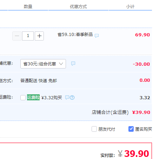Image resolution: width=153 pixels, height=159 pixels.
Task: Click the 实付款 ¥39.90 total amount
Action: click(133, 154)
